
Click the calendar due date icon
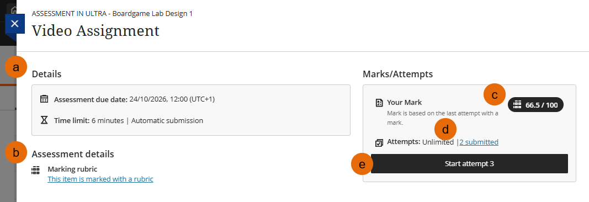click(44, 99)
